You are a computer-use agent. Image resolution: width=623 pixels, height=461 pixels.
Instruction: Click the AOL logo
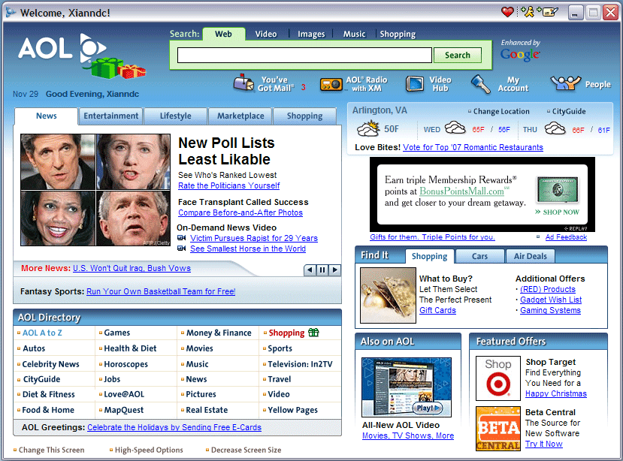click(62, 49)
